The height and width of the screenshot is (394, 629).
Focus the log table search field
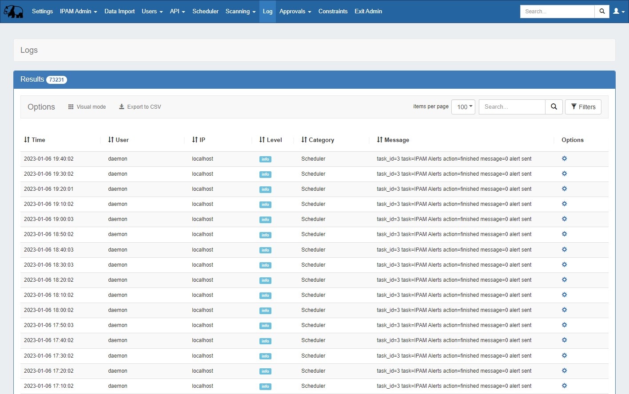point(512,107)
